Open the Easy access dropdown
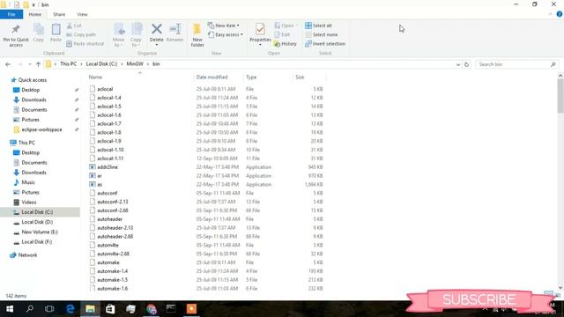This screenshot has height=317, width=564. [226, 34]
